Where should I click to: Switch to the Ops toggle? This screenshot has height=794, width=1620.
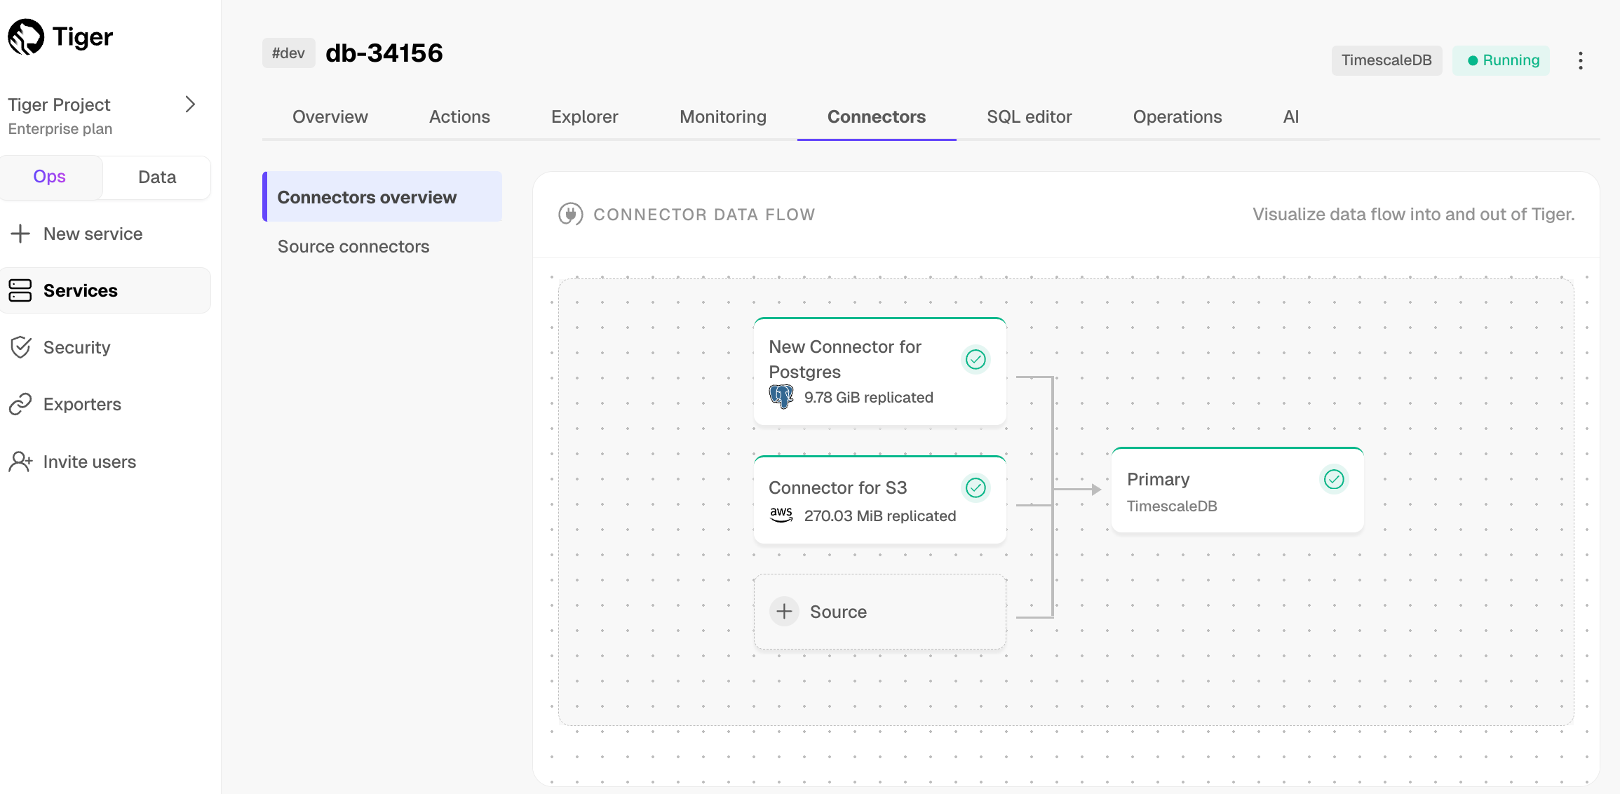click(50, 177)
